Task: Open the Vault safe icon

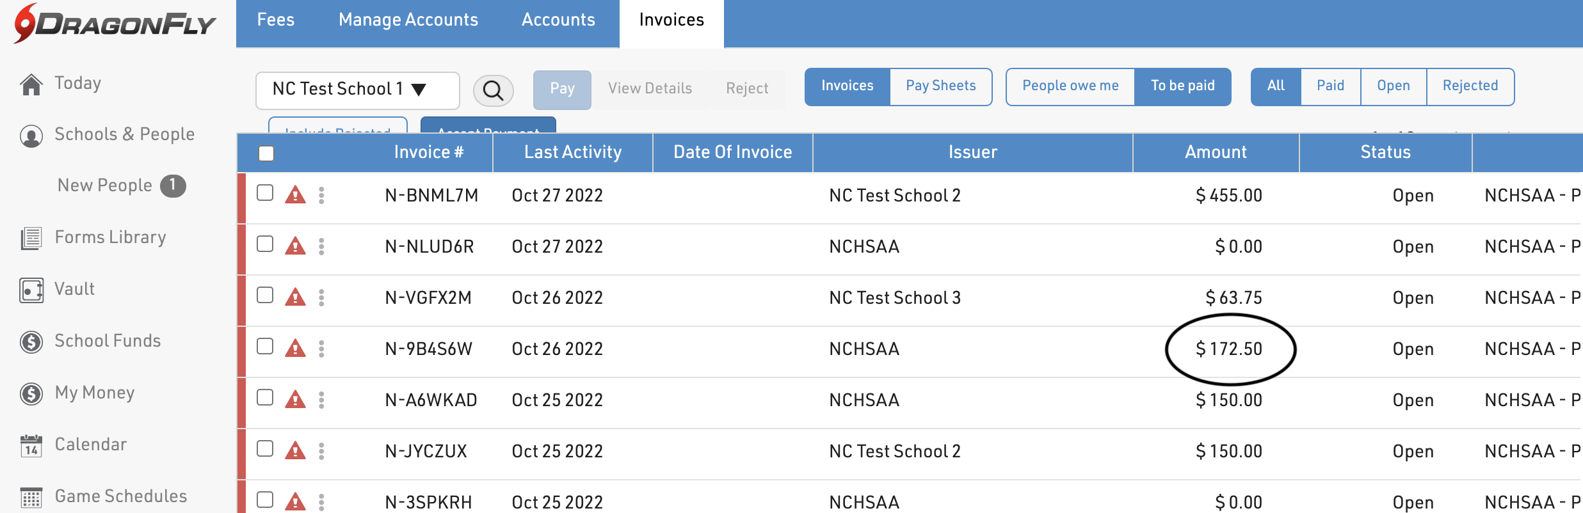Action: [x=31, y=290]
